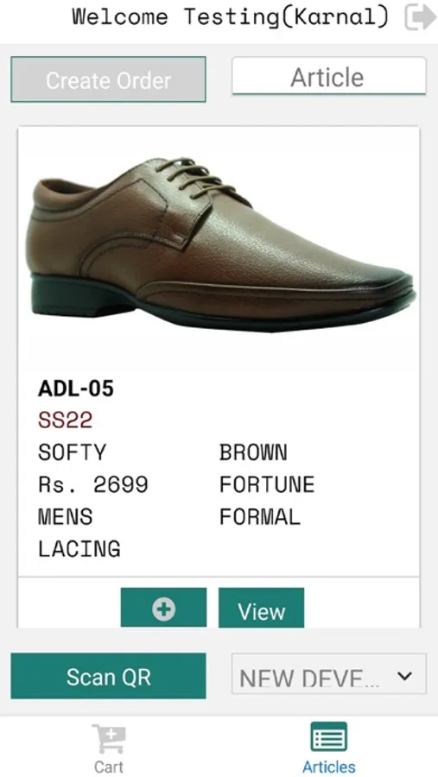Screen dimensions: 438x777
Task: Open the Cart icon in bottom bar
Action: tap(109, 739)
